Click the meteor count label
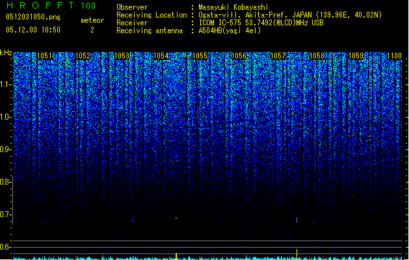409x260 pixels. [92, 20]
